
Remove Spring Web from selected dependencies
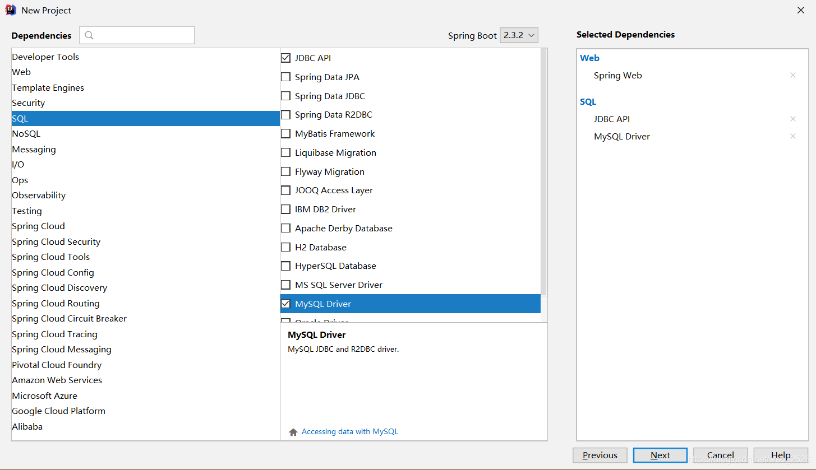pyautogui.click(x=793, y=75)
